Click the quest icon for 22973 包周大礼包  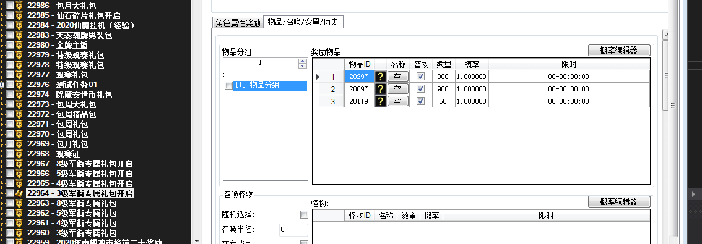pos(19,104)
